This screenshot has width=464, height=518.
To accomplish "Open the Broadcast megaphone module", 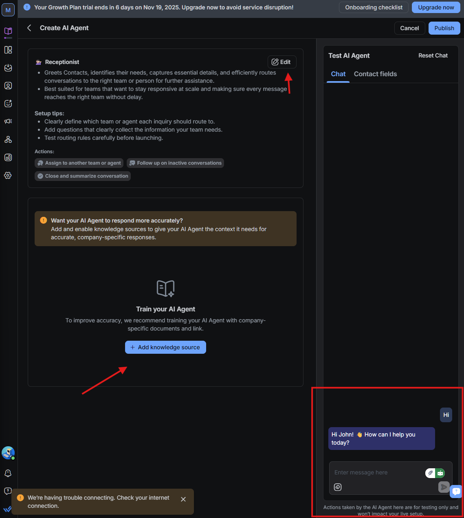I will click(x=8, y=121).
